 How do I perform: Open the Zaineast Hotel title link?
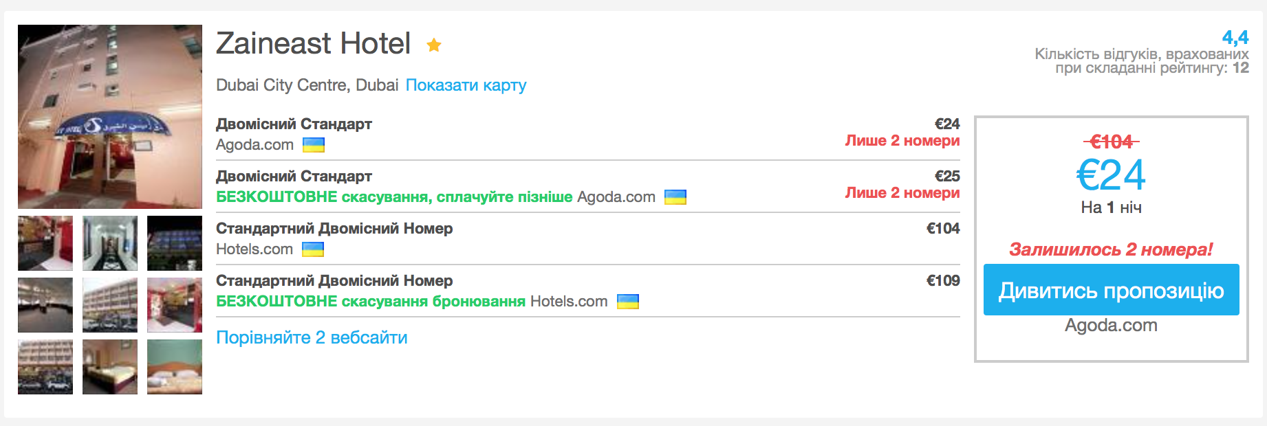pyautogui.click(x=313, y=44)
